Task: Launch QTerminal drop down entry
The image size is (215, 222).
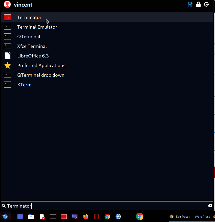Action: [x=41, y=75]
